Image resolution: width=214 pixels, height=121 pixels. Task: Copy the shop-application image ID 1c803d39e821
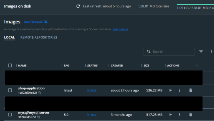point(40,93)
